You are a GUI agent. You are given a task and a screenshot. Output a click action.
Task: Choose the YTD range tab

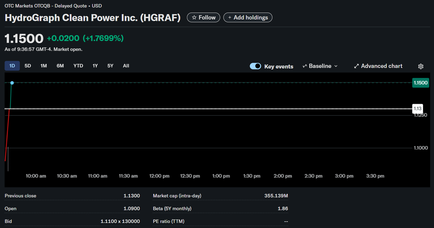[78, 66]
